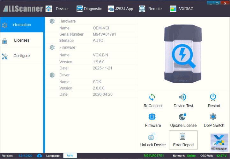Select the Information tab
The image size is (230, 159).
pos(22,24)
